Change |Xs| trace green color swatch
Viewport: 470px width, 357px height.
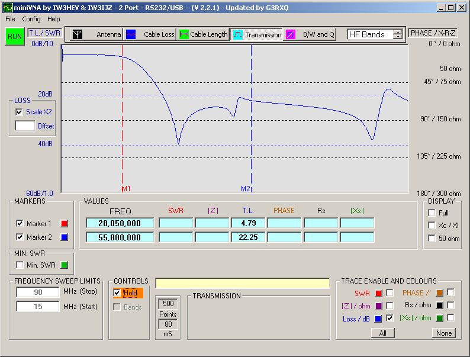coord(439,319)
